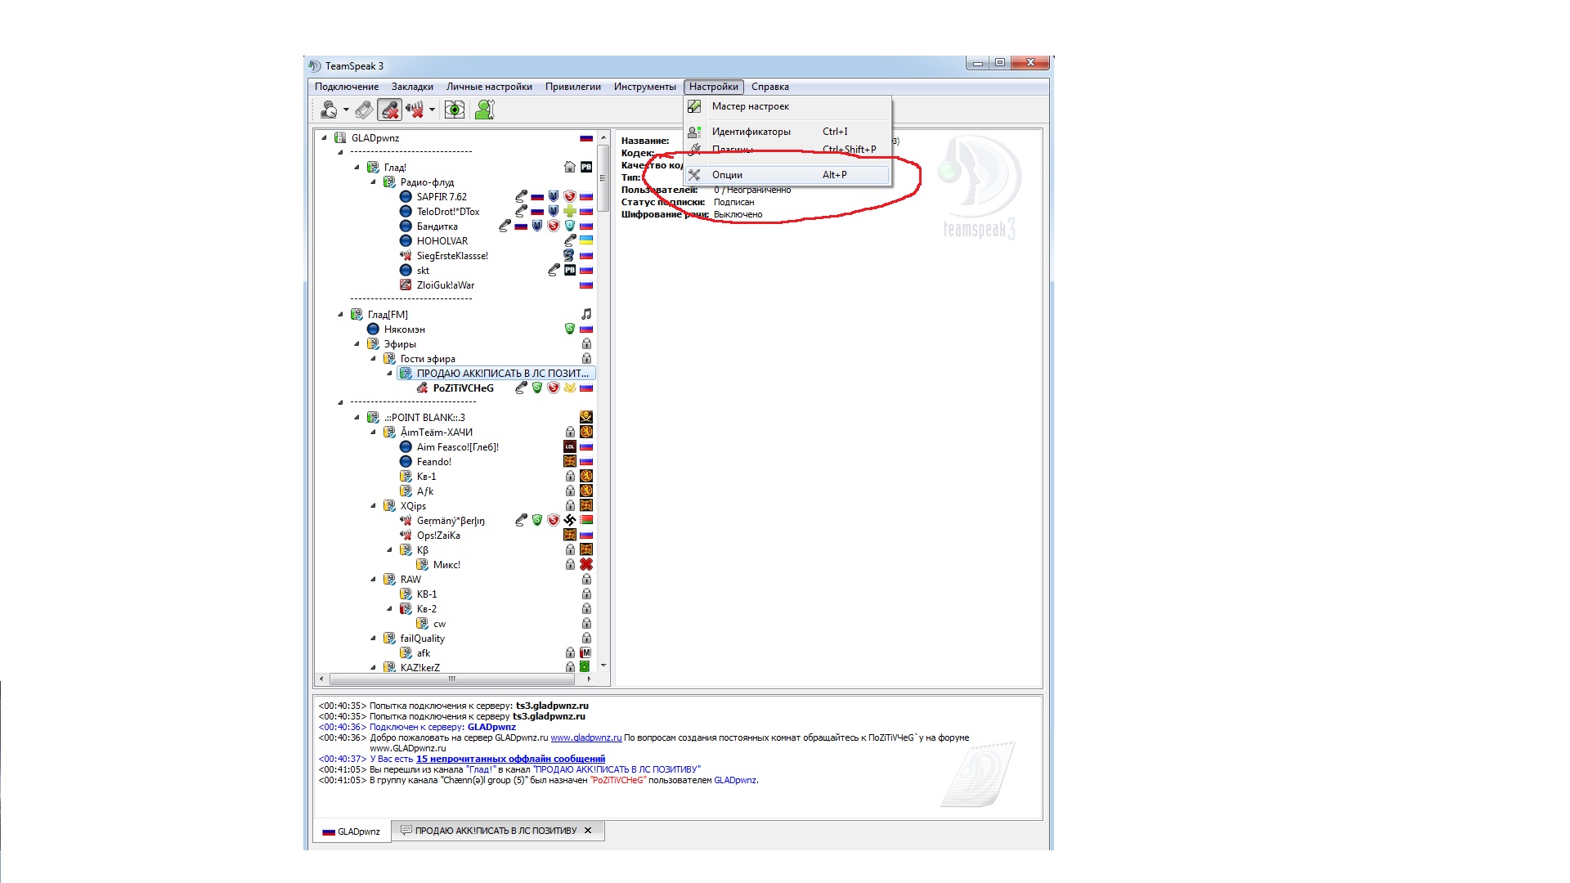Screen dimensions: 1570x883
Task: Open the Инструменты menu
Action: tap(644, 87)
